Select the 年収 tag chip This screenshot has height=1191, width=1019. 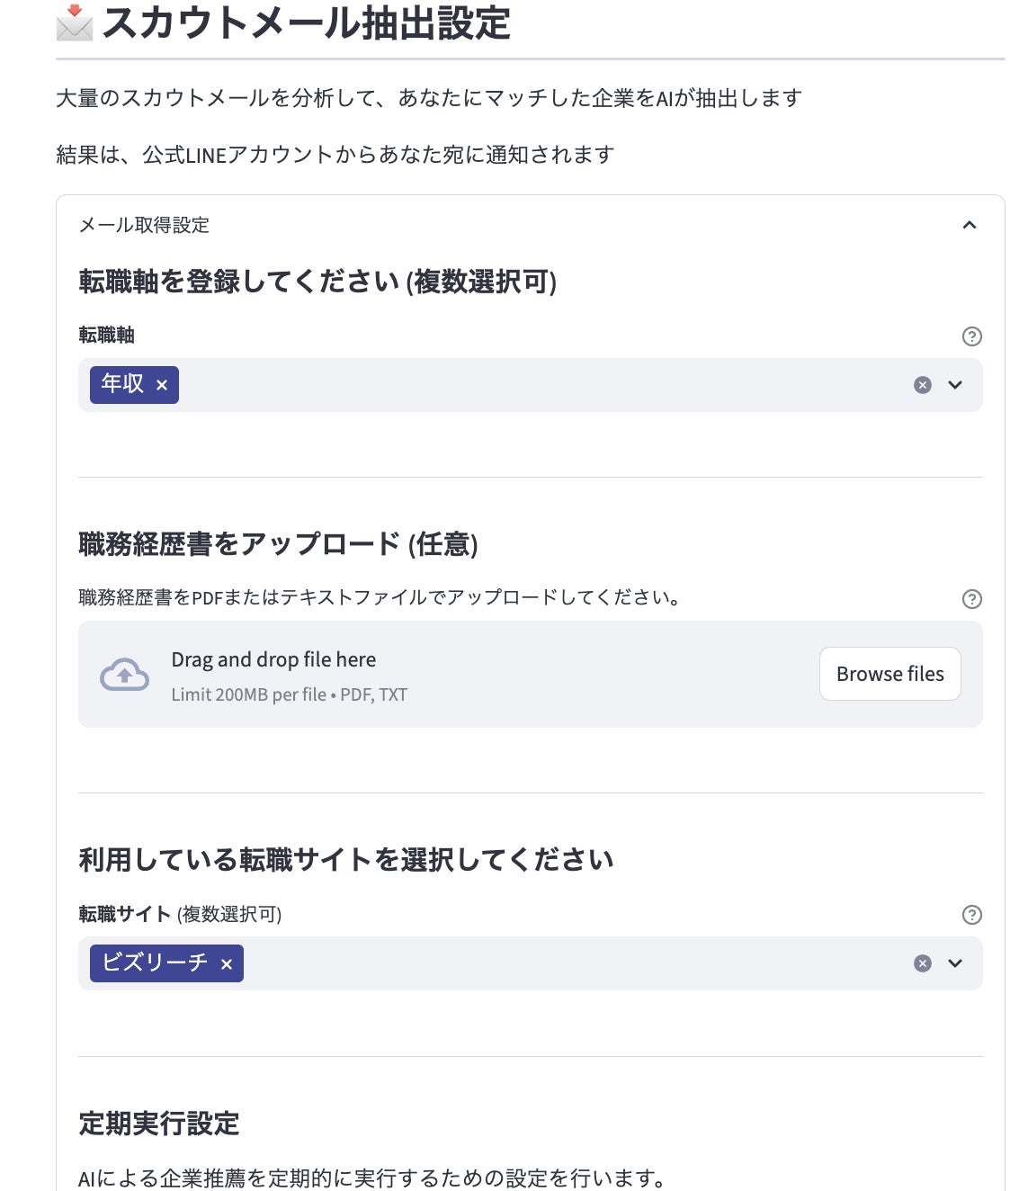tap(122, 384)
